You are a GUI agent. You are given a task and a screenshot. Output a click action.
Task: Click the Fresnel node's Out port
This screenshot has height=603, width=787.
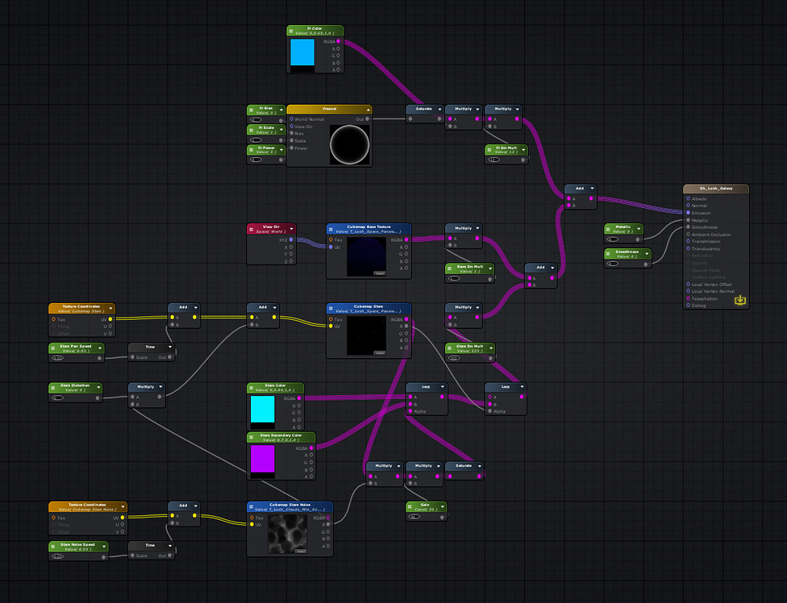(x=370, y=119)
